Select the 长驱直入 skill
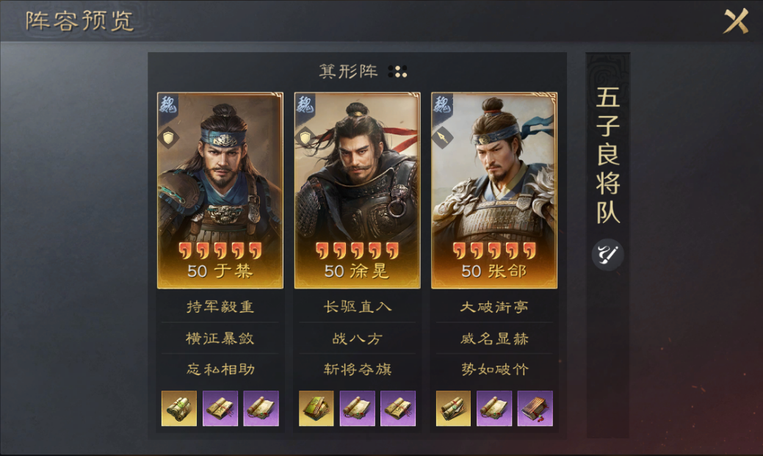This screenshot has height=456, width=763. click(357, 307)
